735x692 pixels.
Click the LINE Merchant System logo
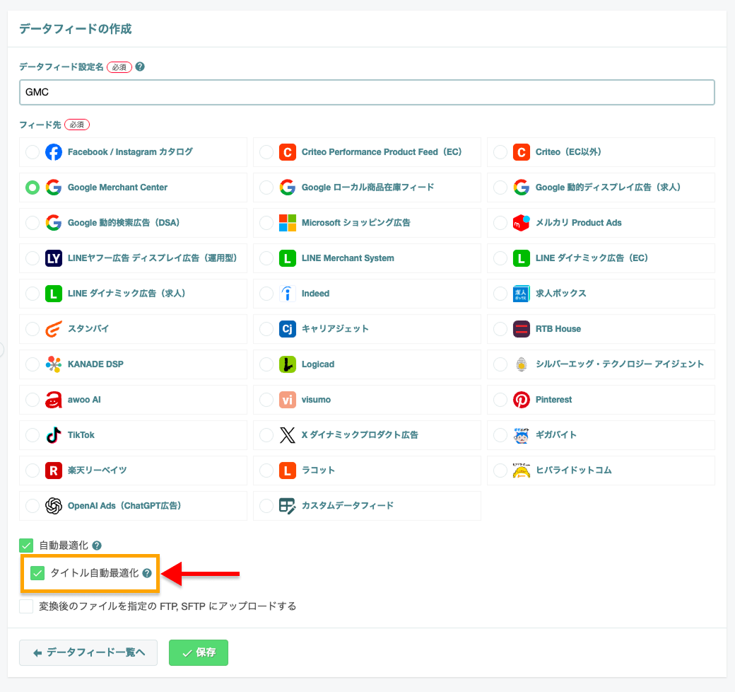(x=288, y=258)
